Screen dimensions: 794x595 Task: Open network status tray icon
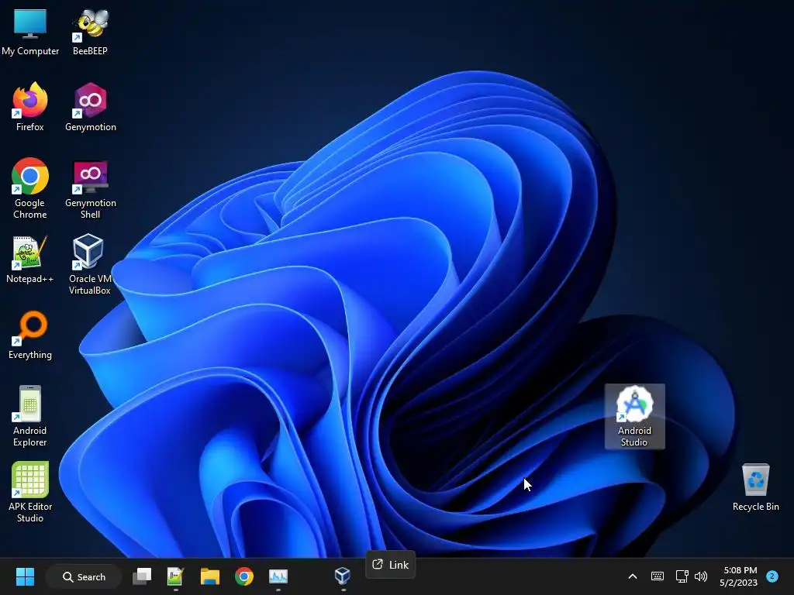tap(682, 576)
